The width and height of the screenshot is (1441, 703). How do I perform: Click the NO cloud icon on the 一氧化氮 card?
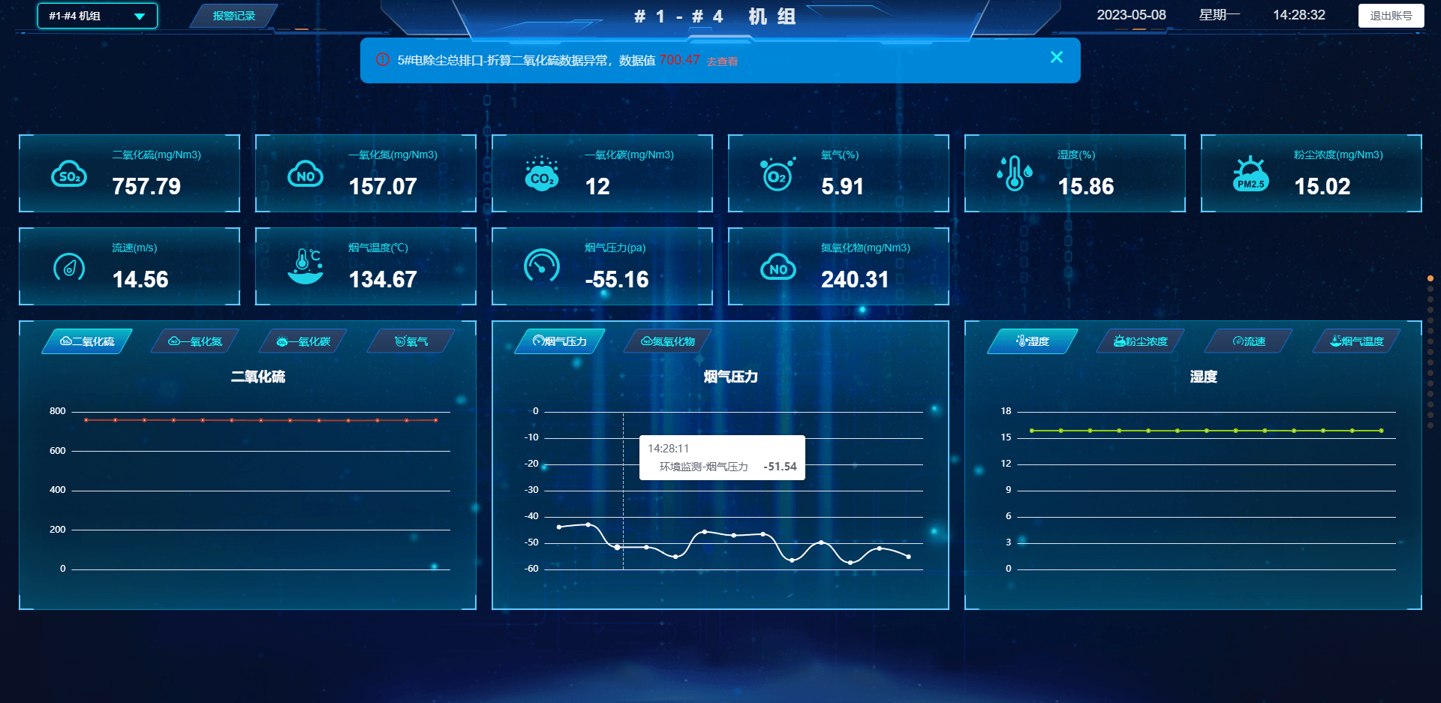pyautogui.click(x=305, y=174)
